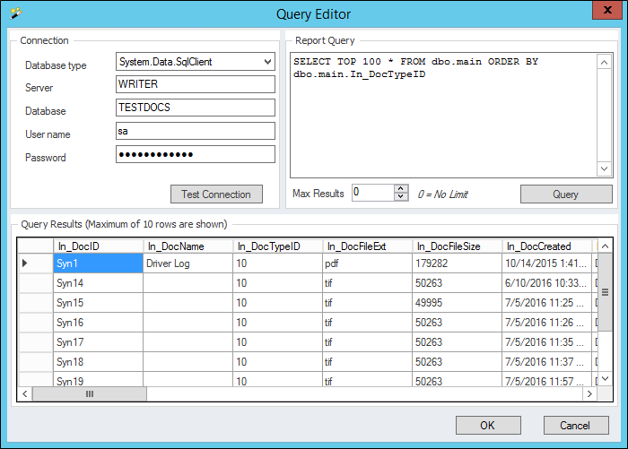The height and width of the screenshot is (449, 628).
Task: Select the 7/5/2016 11:35 date cell
Action: pyautogui.click(x=546, y=341)
